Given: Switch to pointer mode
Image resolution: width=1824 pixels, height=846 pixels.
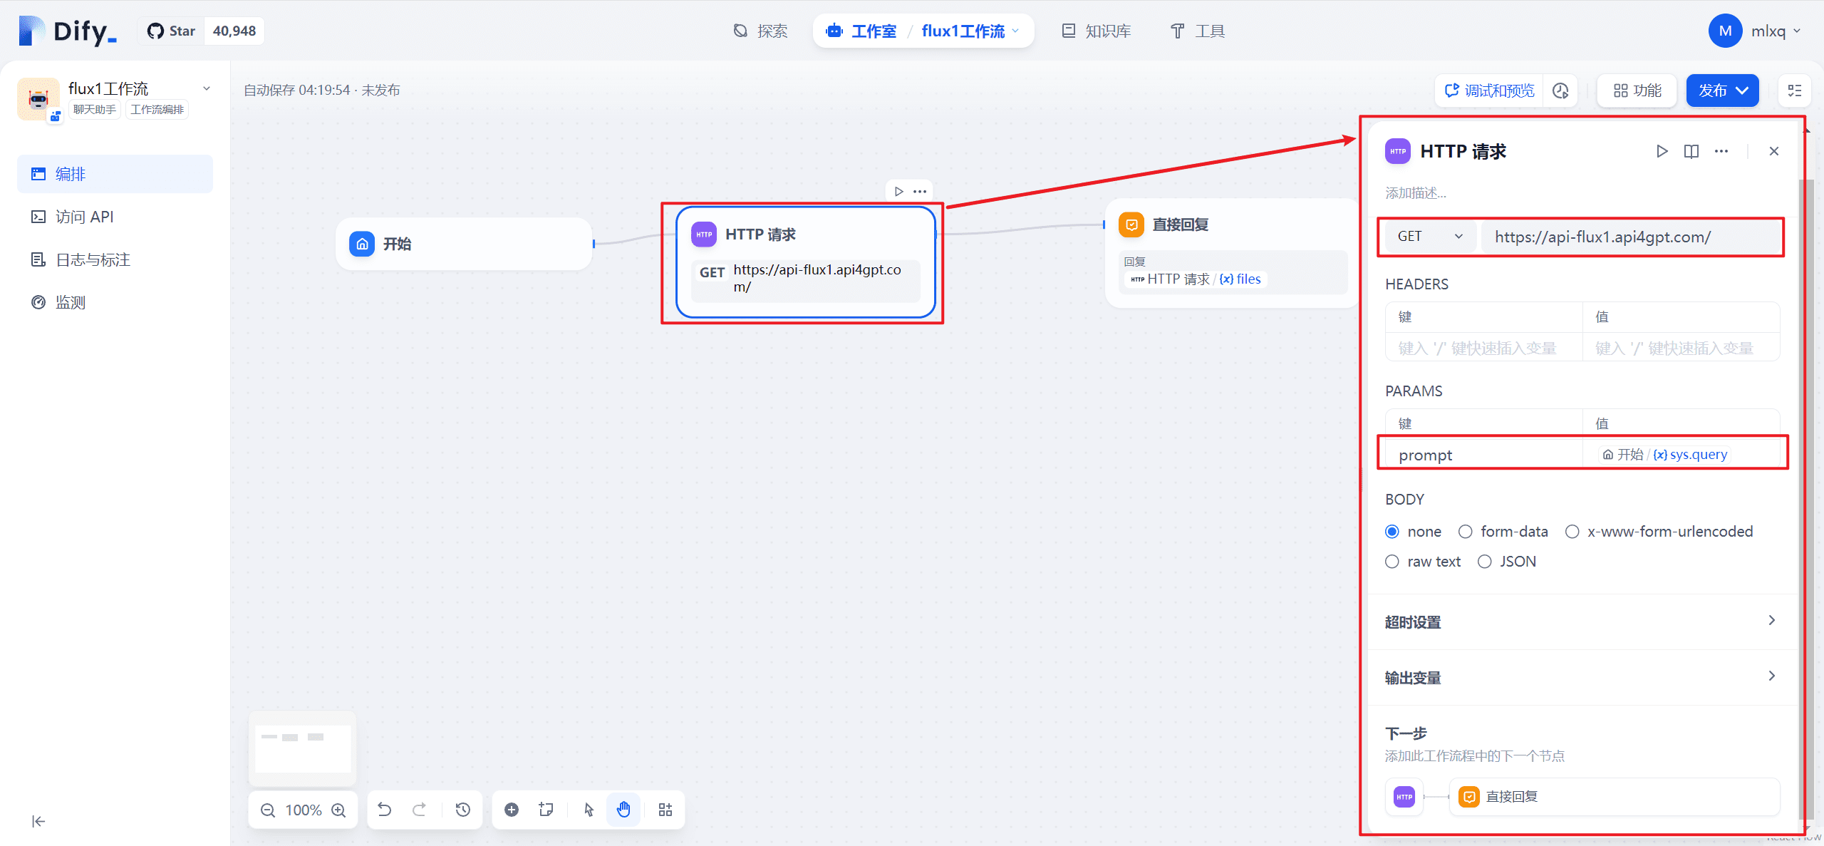Looking at the screenshot, I should coord(589,810).
